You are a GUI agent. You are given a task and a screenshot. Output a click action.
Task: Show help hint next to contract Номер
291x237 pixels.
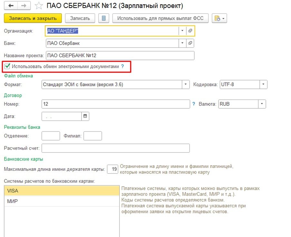[194, 104]
